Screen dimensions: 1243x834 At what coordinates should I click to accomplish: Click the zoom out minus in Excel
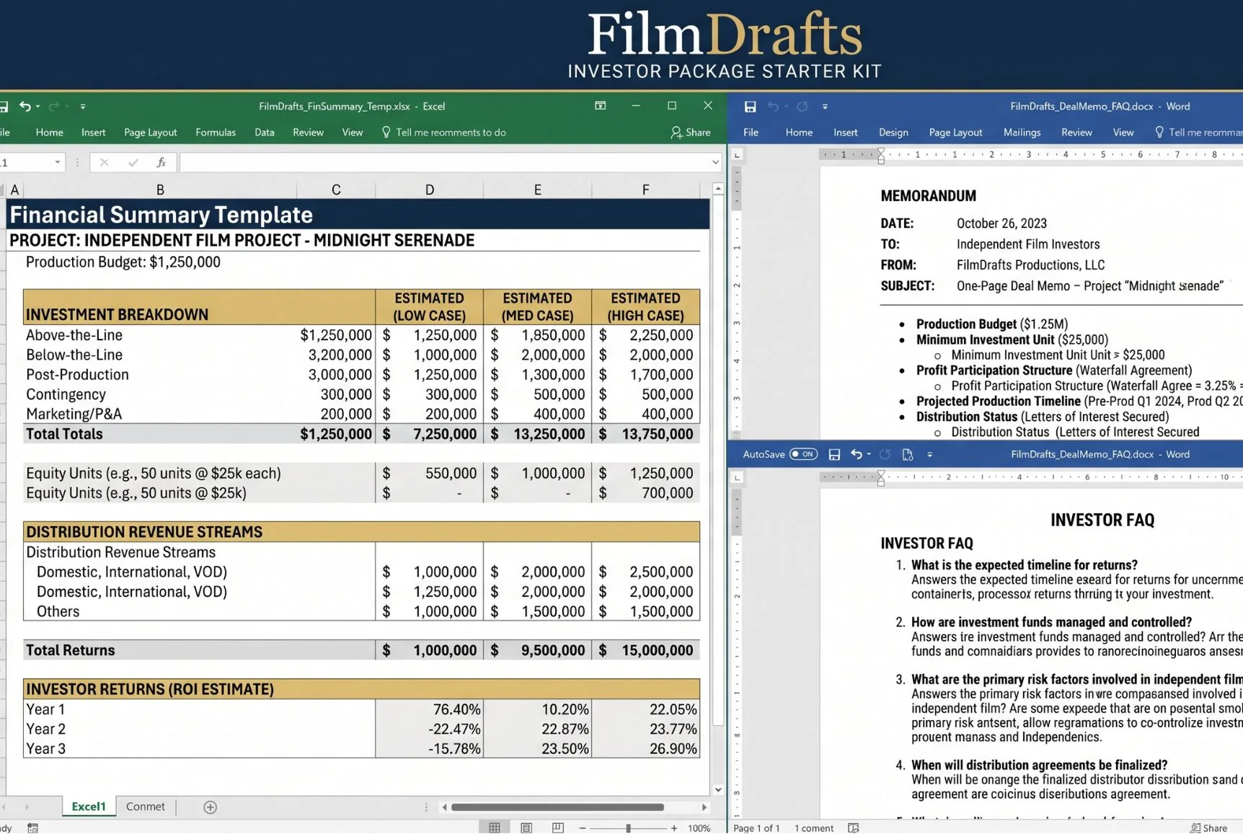(x=583, y=828)
